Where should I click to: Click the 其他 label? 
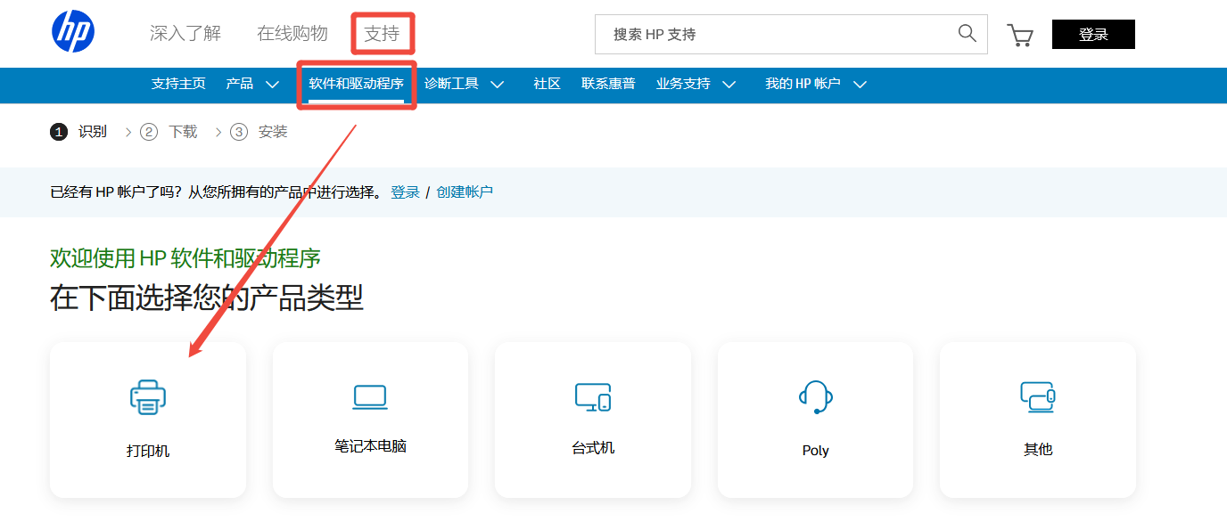tap(1038, 449)
